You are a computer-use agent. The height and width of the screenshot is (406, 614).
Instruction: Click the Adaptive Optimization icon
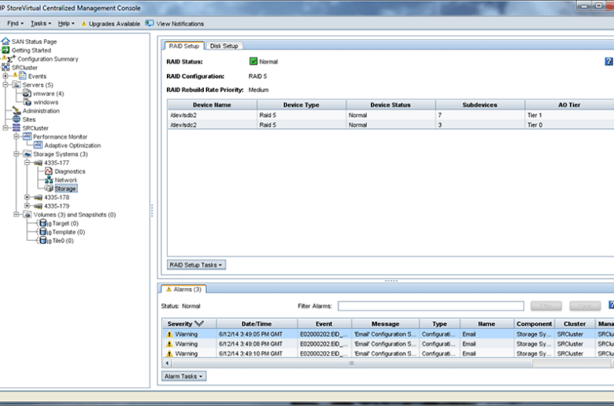[38, 145]
